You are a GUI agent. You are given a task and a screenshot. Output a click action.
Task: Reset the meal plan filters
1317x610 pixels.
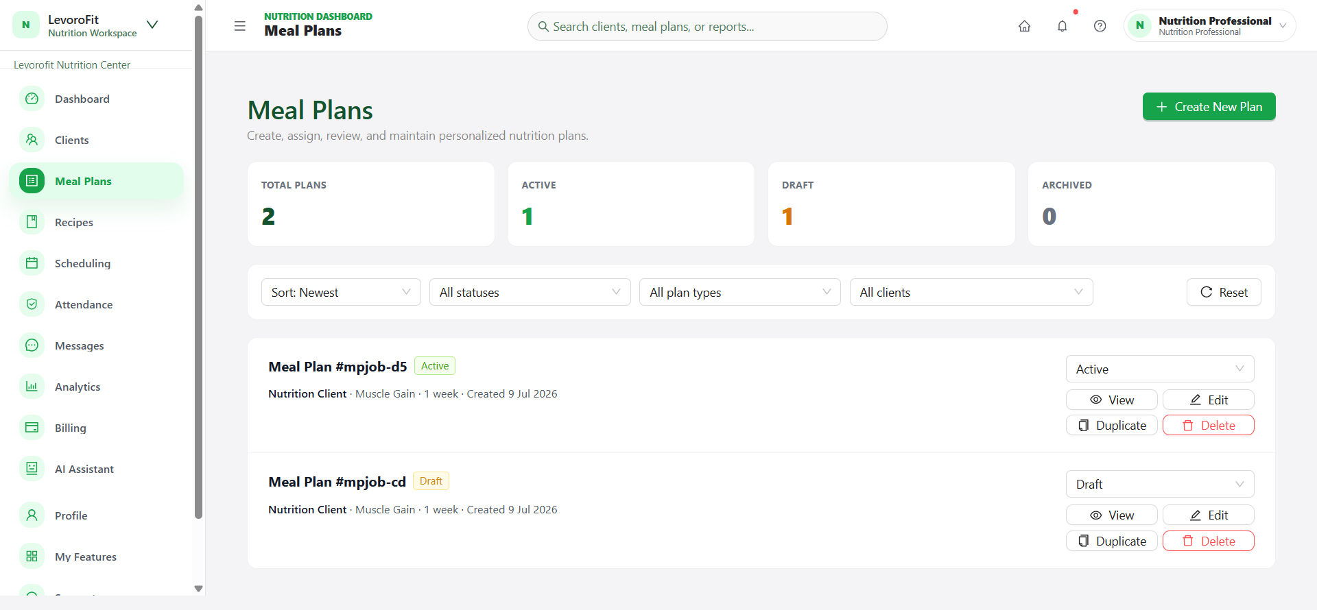[1224, 292]
